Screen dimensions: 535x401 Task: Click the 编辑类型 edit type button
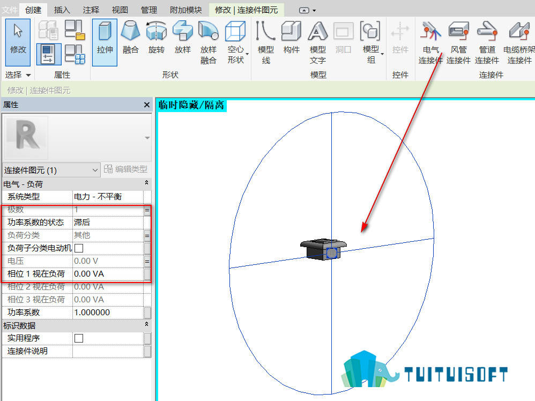pos(125,169)
